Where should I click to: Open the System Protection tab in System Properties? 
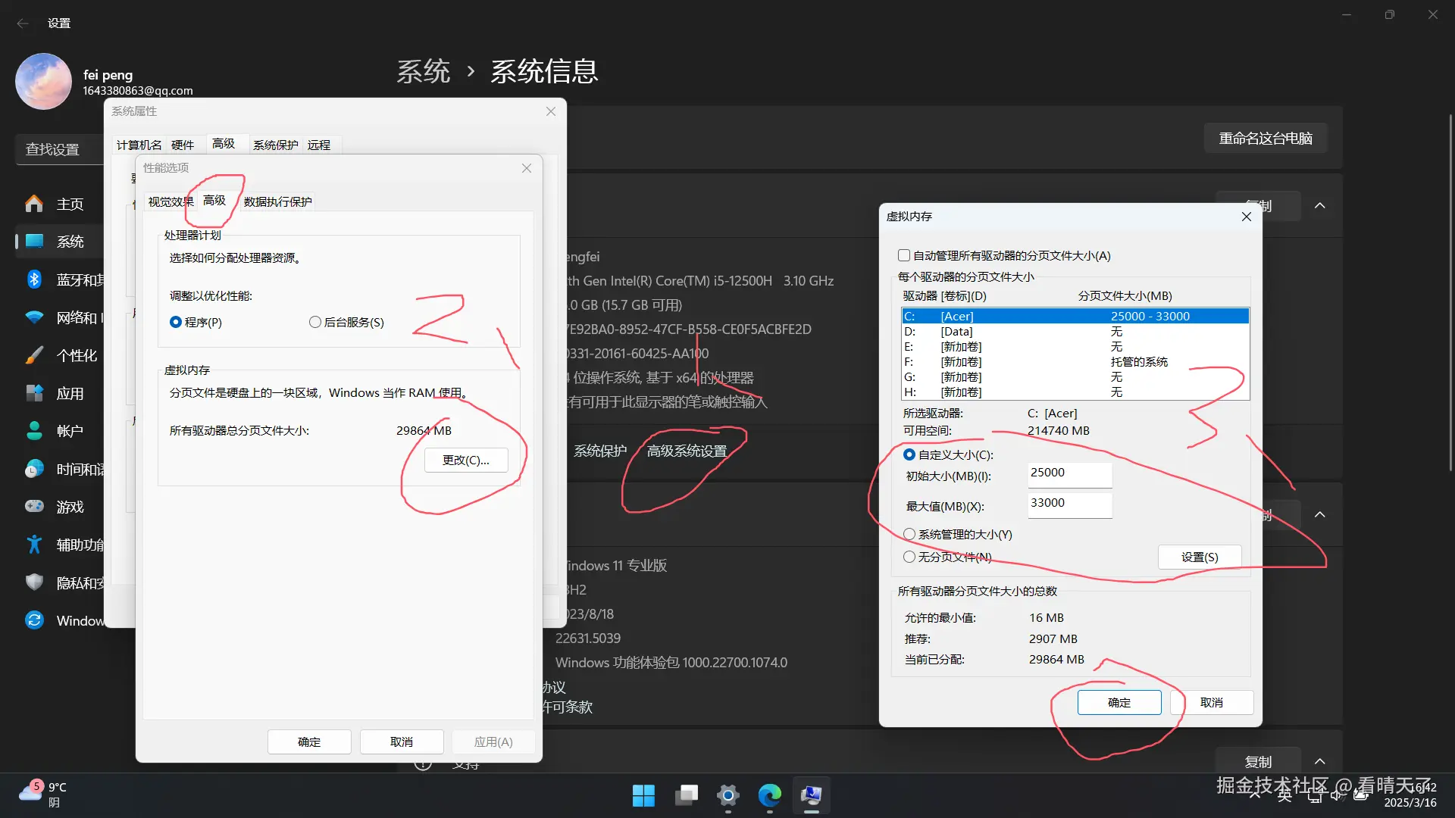point(275,145)
